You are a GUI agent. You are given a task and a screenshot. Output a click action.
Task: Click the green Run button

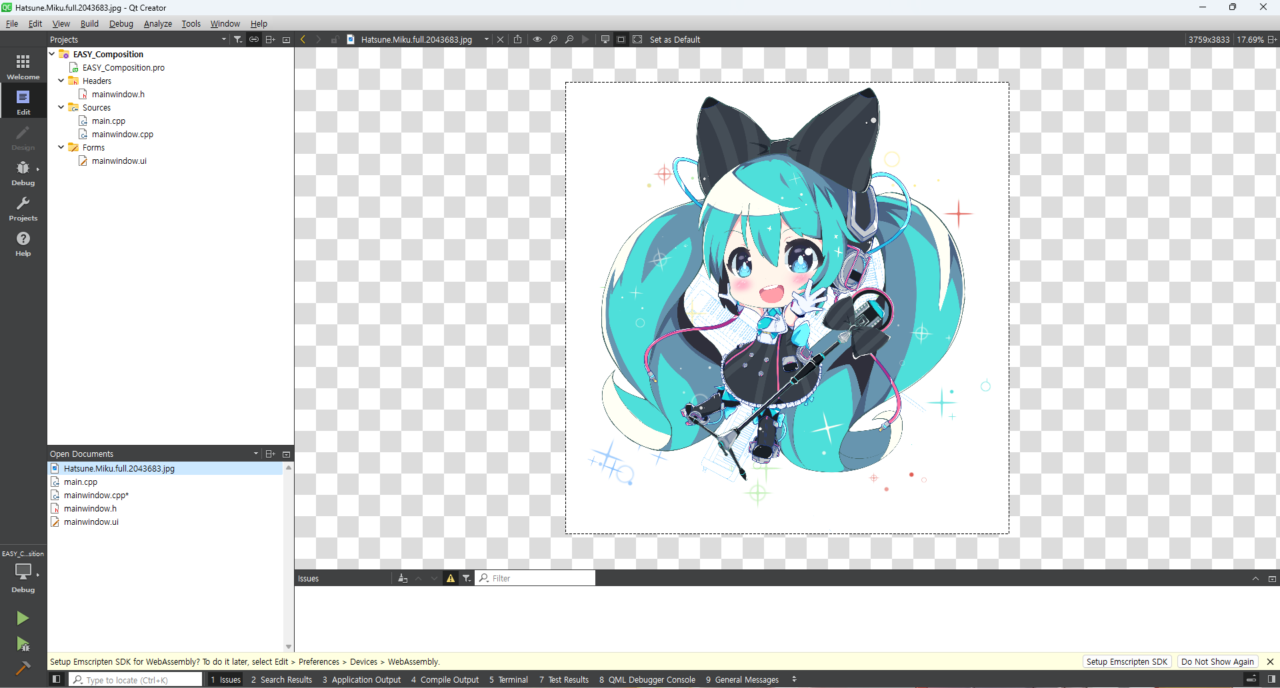point(23,618)
